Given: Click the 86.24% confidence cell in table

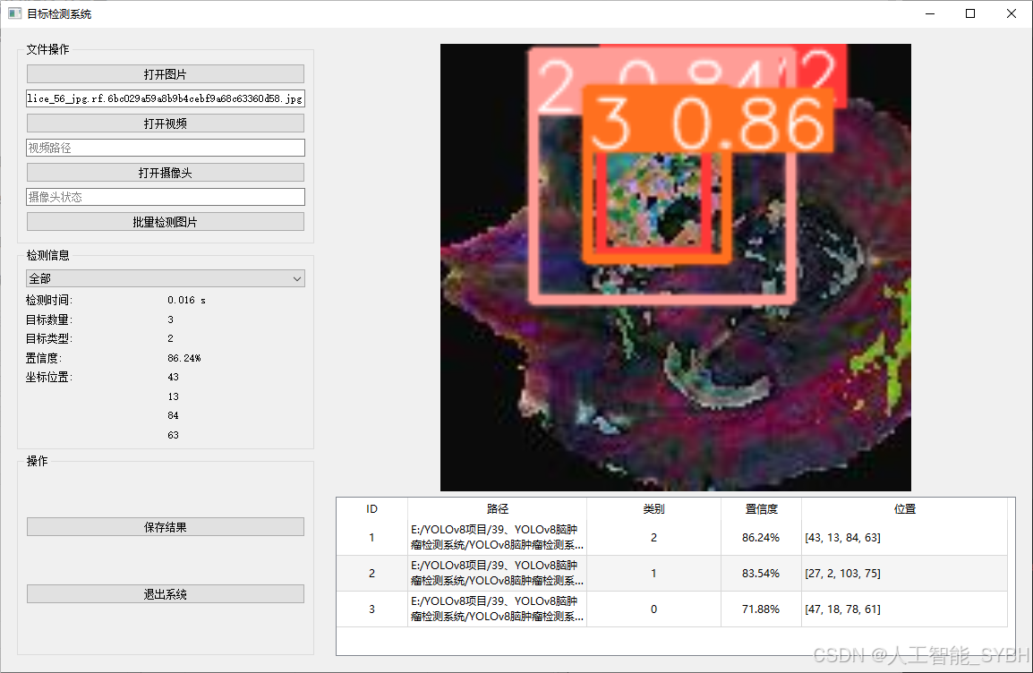Looking at the screenshot, I should [761, 537].
